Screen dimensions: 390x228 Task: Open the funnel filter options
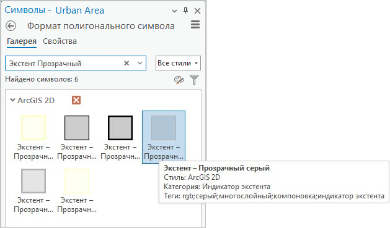click(195, 80)
